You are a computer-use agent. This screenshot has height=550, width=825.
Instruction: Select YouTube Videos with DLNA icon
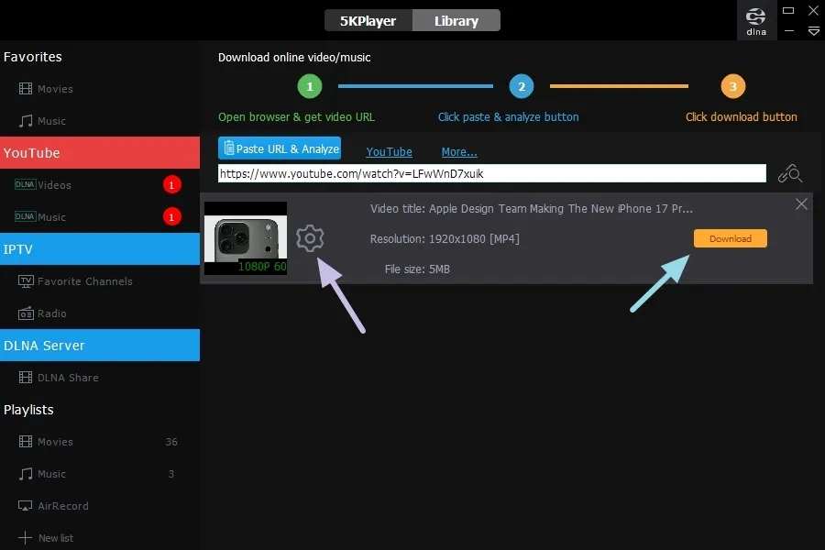tap(54, 185)
